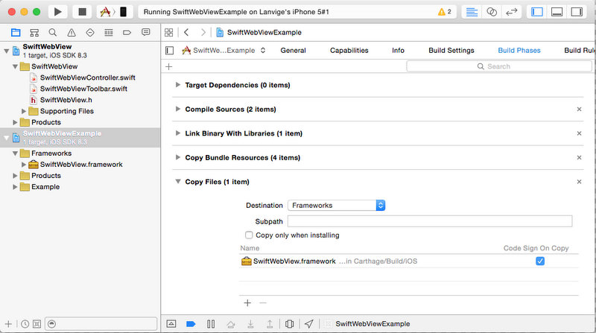
Task: Switch to the Capabilities tab
Action: point(349,50)
